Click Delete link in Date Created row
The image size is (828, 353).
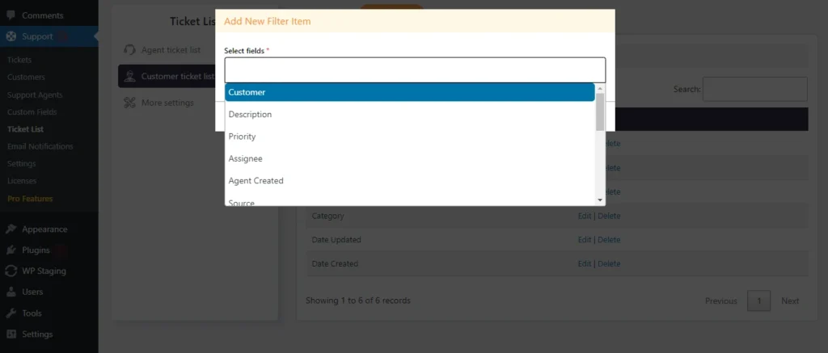pyautogui.click(x=609, y=263)
